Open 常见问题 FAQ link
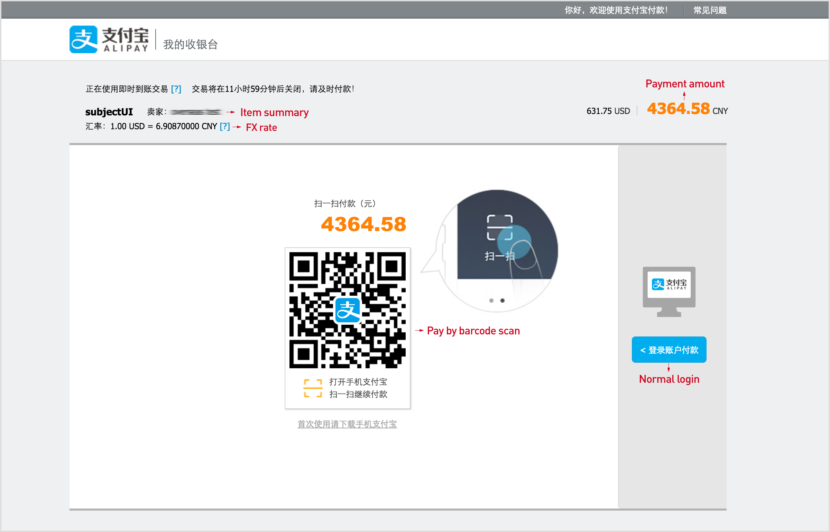 coord(710,10)
